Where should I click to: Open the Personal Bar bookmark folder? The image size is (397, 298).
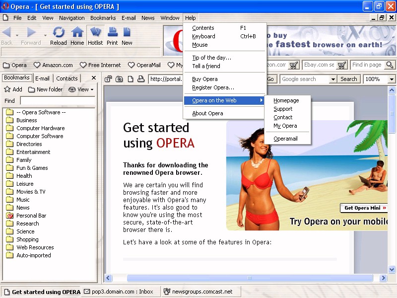coord(31,216)
